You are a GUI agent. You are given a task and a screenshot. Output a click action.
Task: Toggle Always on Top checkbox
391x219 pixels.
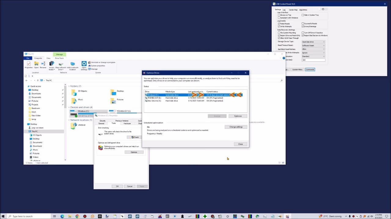279,15
